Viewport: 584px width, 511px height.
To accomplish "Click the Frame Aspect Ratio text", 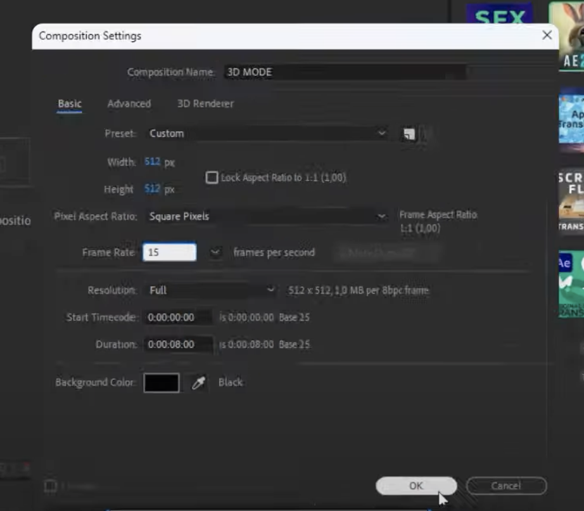I will click(x=438, y=215).
